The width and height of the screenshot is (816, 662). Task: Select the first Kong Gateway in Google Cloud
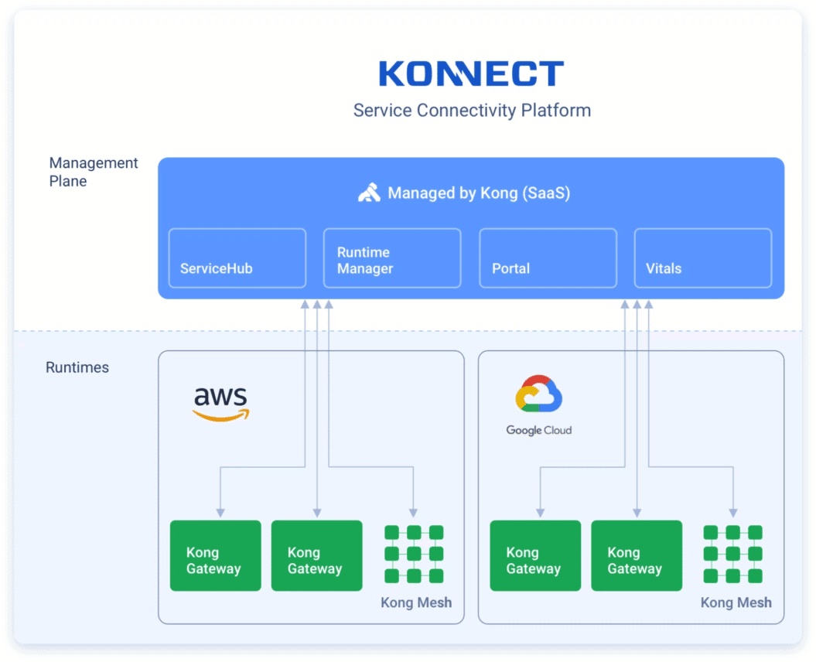535,555
